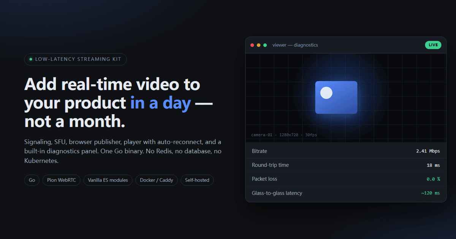Screen dimensions: 456x239
Task: Click the LOW-LATENCY STREAMING KIT badge text
Action: point(78,59)
